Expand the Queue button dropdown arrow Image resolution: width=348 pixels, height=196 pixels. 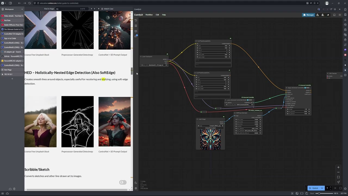tap(322, 188)
